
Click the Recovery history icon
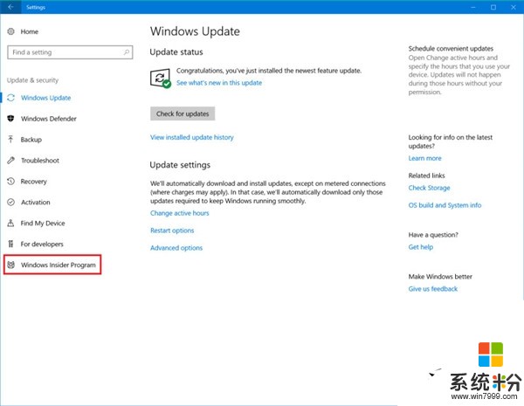[x=10, y=181]
